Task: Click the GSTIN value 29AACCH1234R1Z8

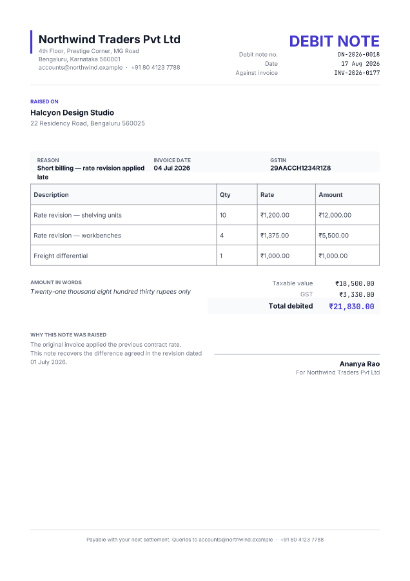Action: (300, 168)
